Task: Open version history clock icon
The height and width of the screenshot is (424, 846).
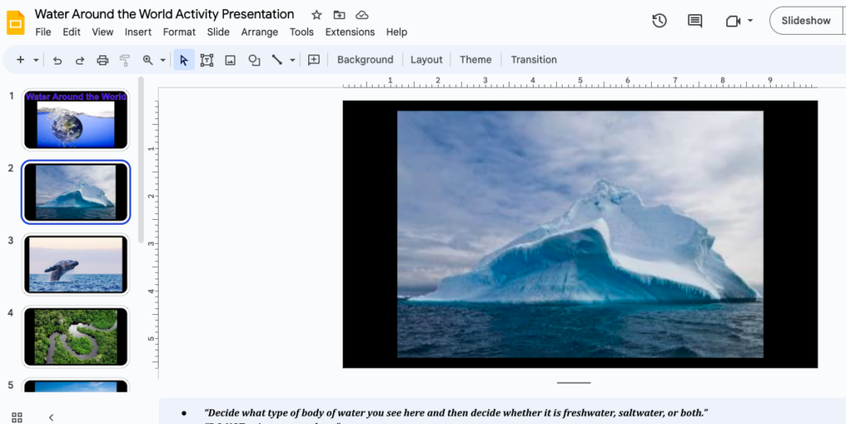Action: click(659, 21)
